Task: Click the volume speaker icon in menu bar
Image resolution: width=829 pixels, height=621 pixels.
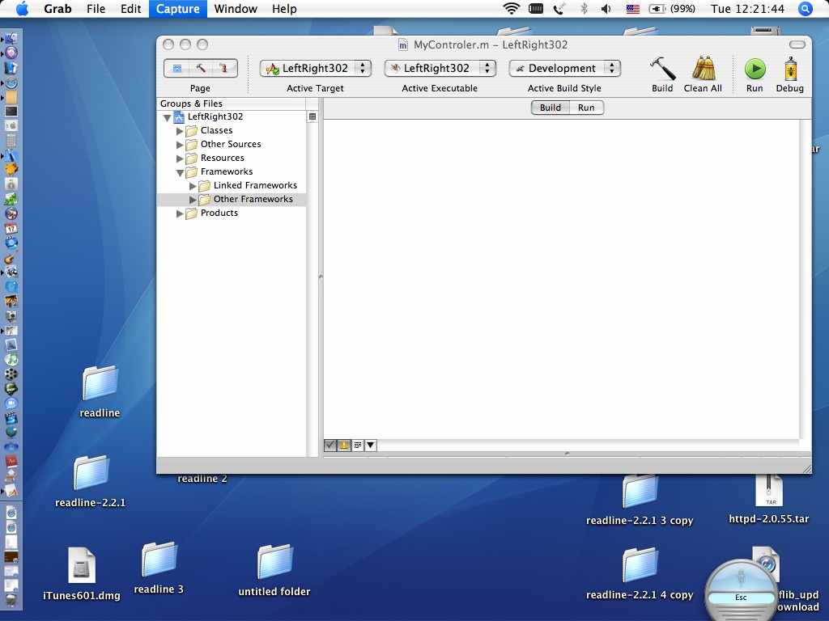Action: pos(606,9)
